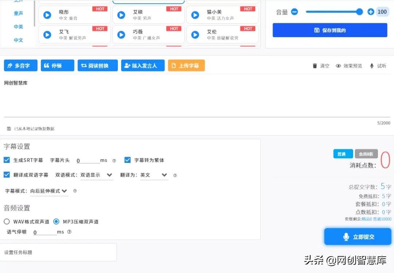Enable the 生成SRT字幕 checkbox

(x=7, y=160)
